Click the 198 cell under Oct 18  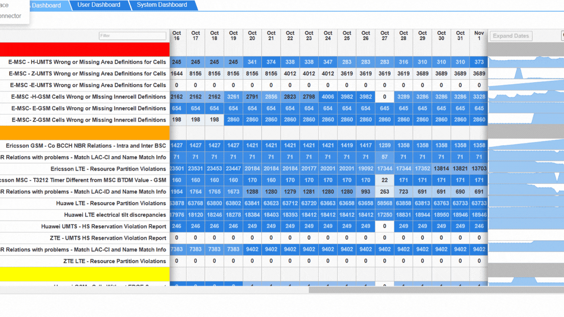click(x=214, y=120)
